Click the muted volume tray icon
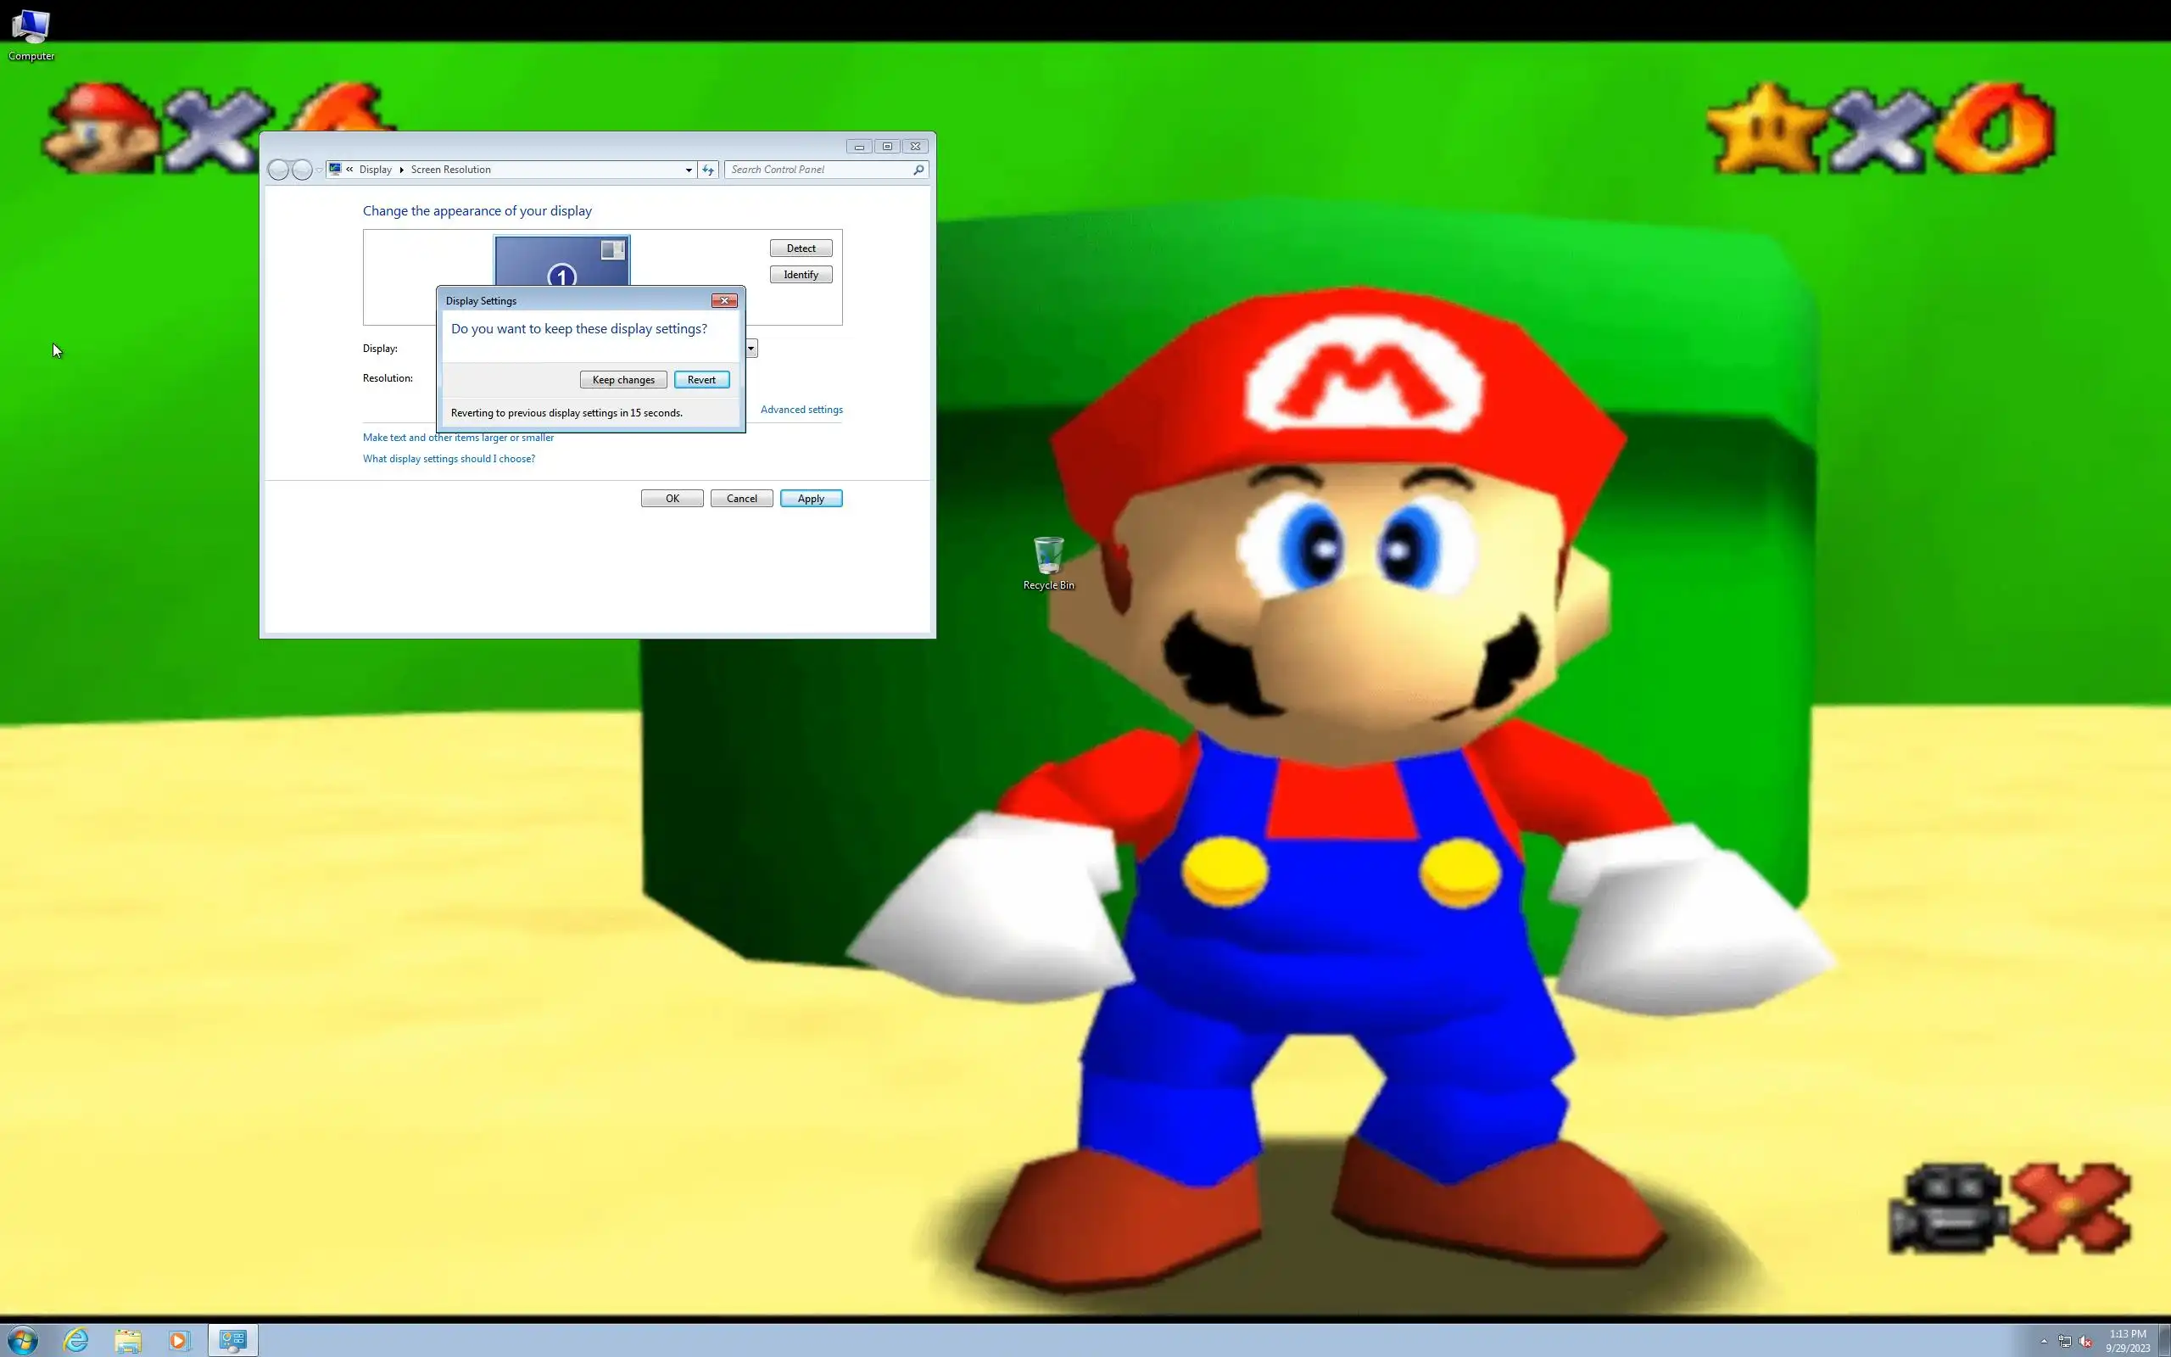The height and width of the screenshot is (1357, 2171). [2084, 1341]
